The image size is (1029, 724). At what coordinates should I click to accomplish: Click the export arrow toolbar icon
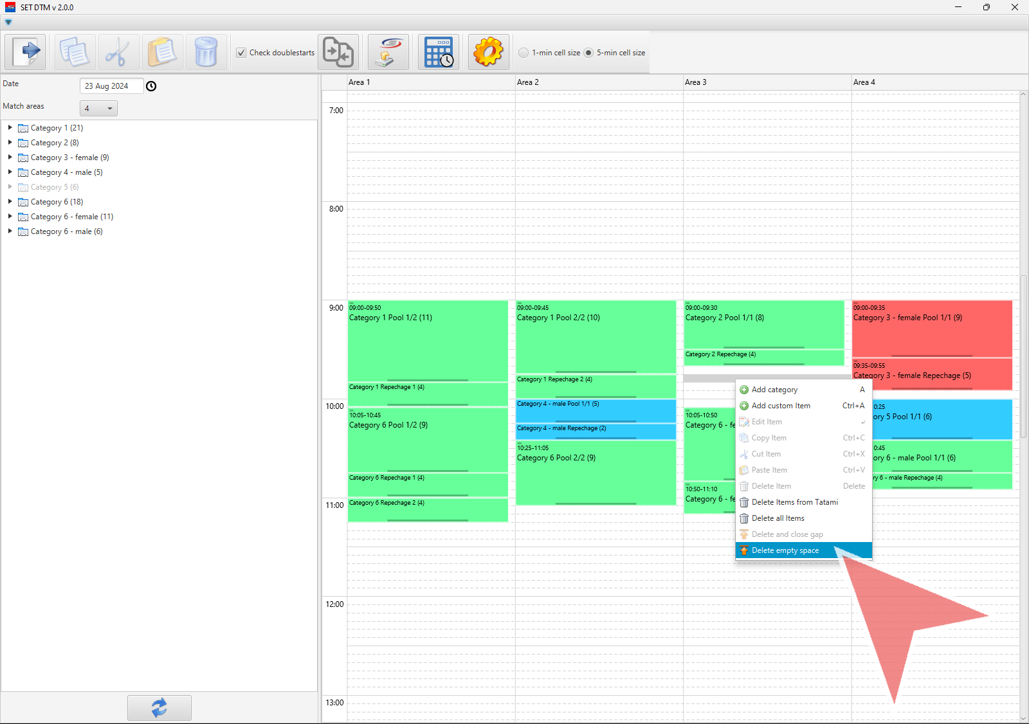point(26,52)
